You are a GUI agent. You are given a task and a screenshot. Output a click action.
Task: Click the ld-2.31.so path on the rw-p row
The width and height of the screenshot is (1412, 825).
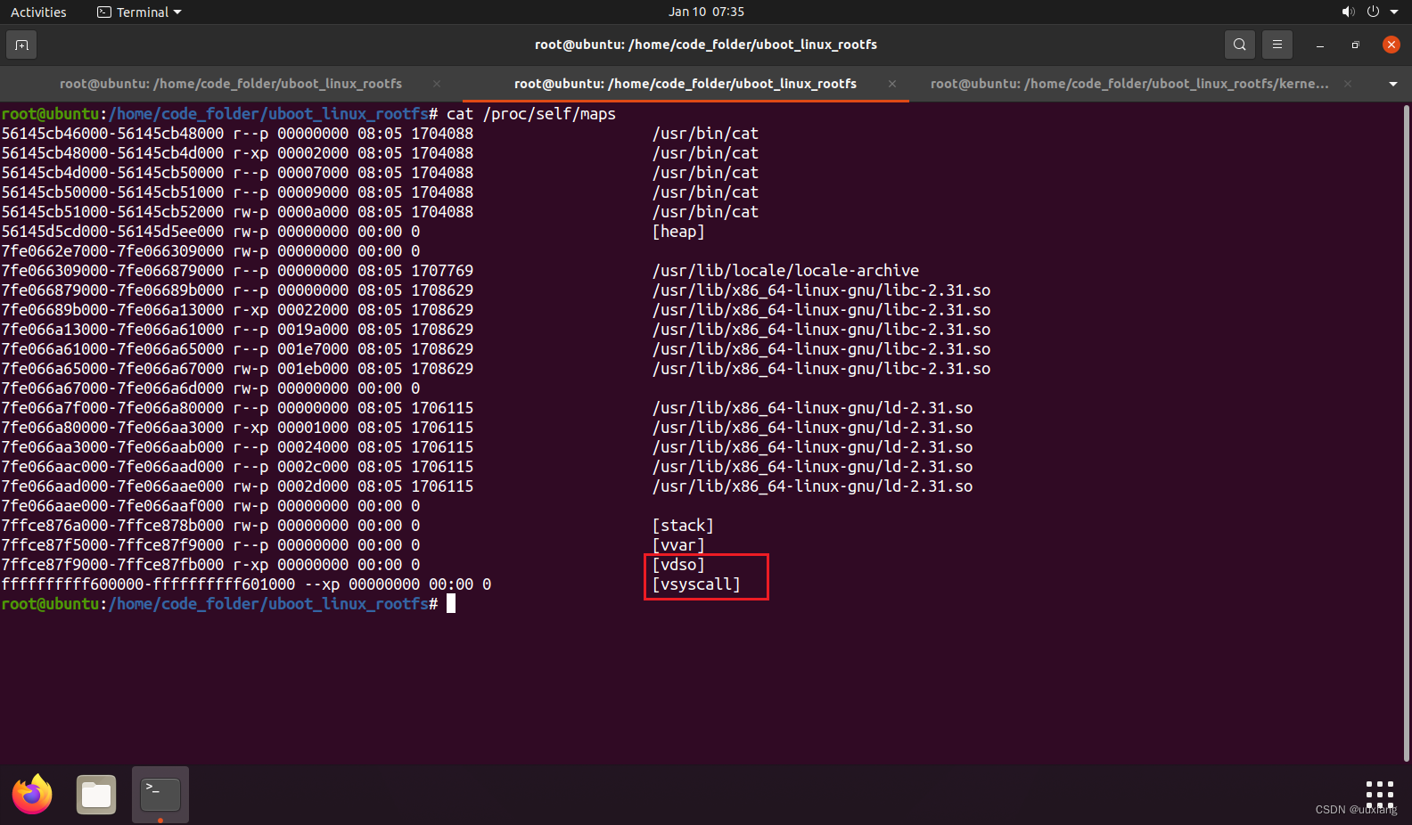(x=812, y=486)
